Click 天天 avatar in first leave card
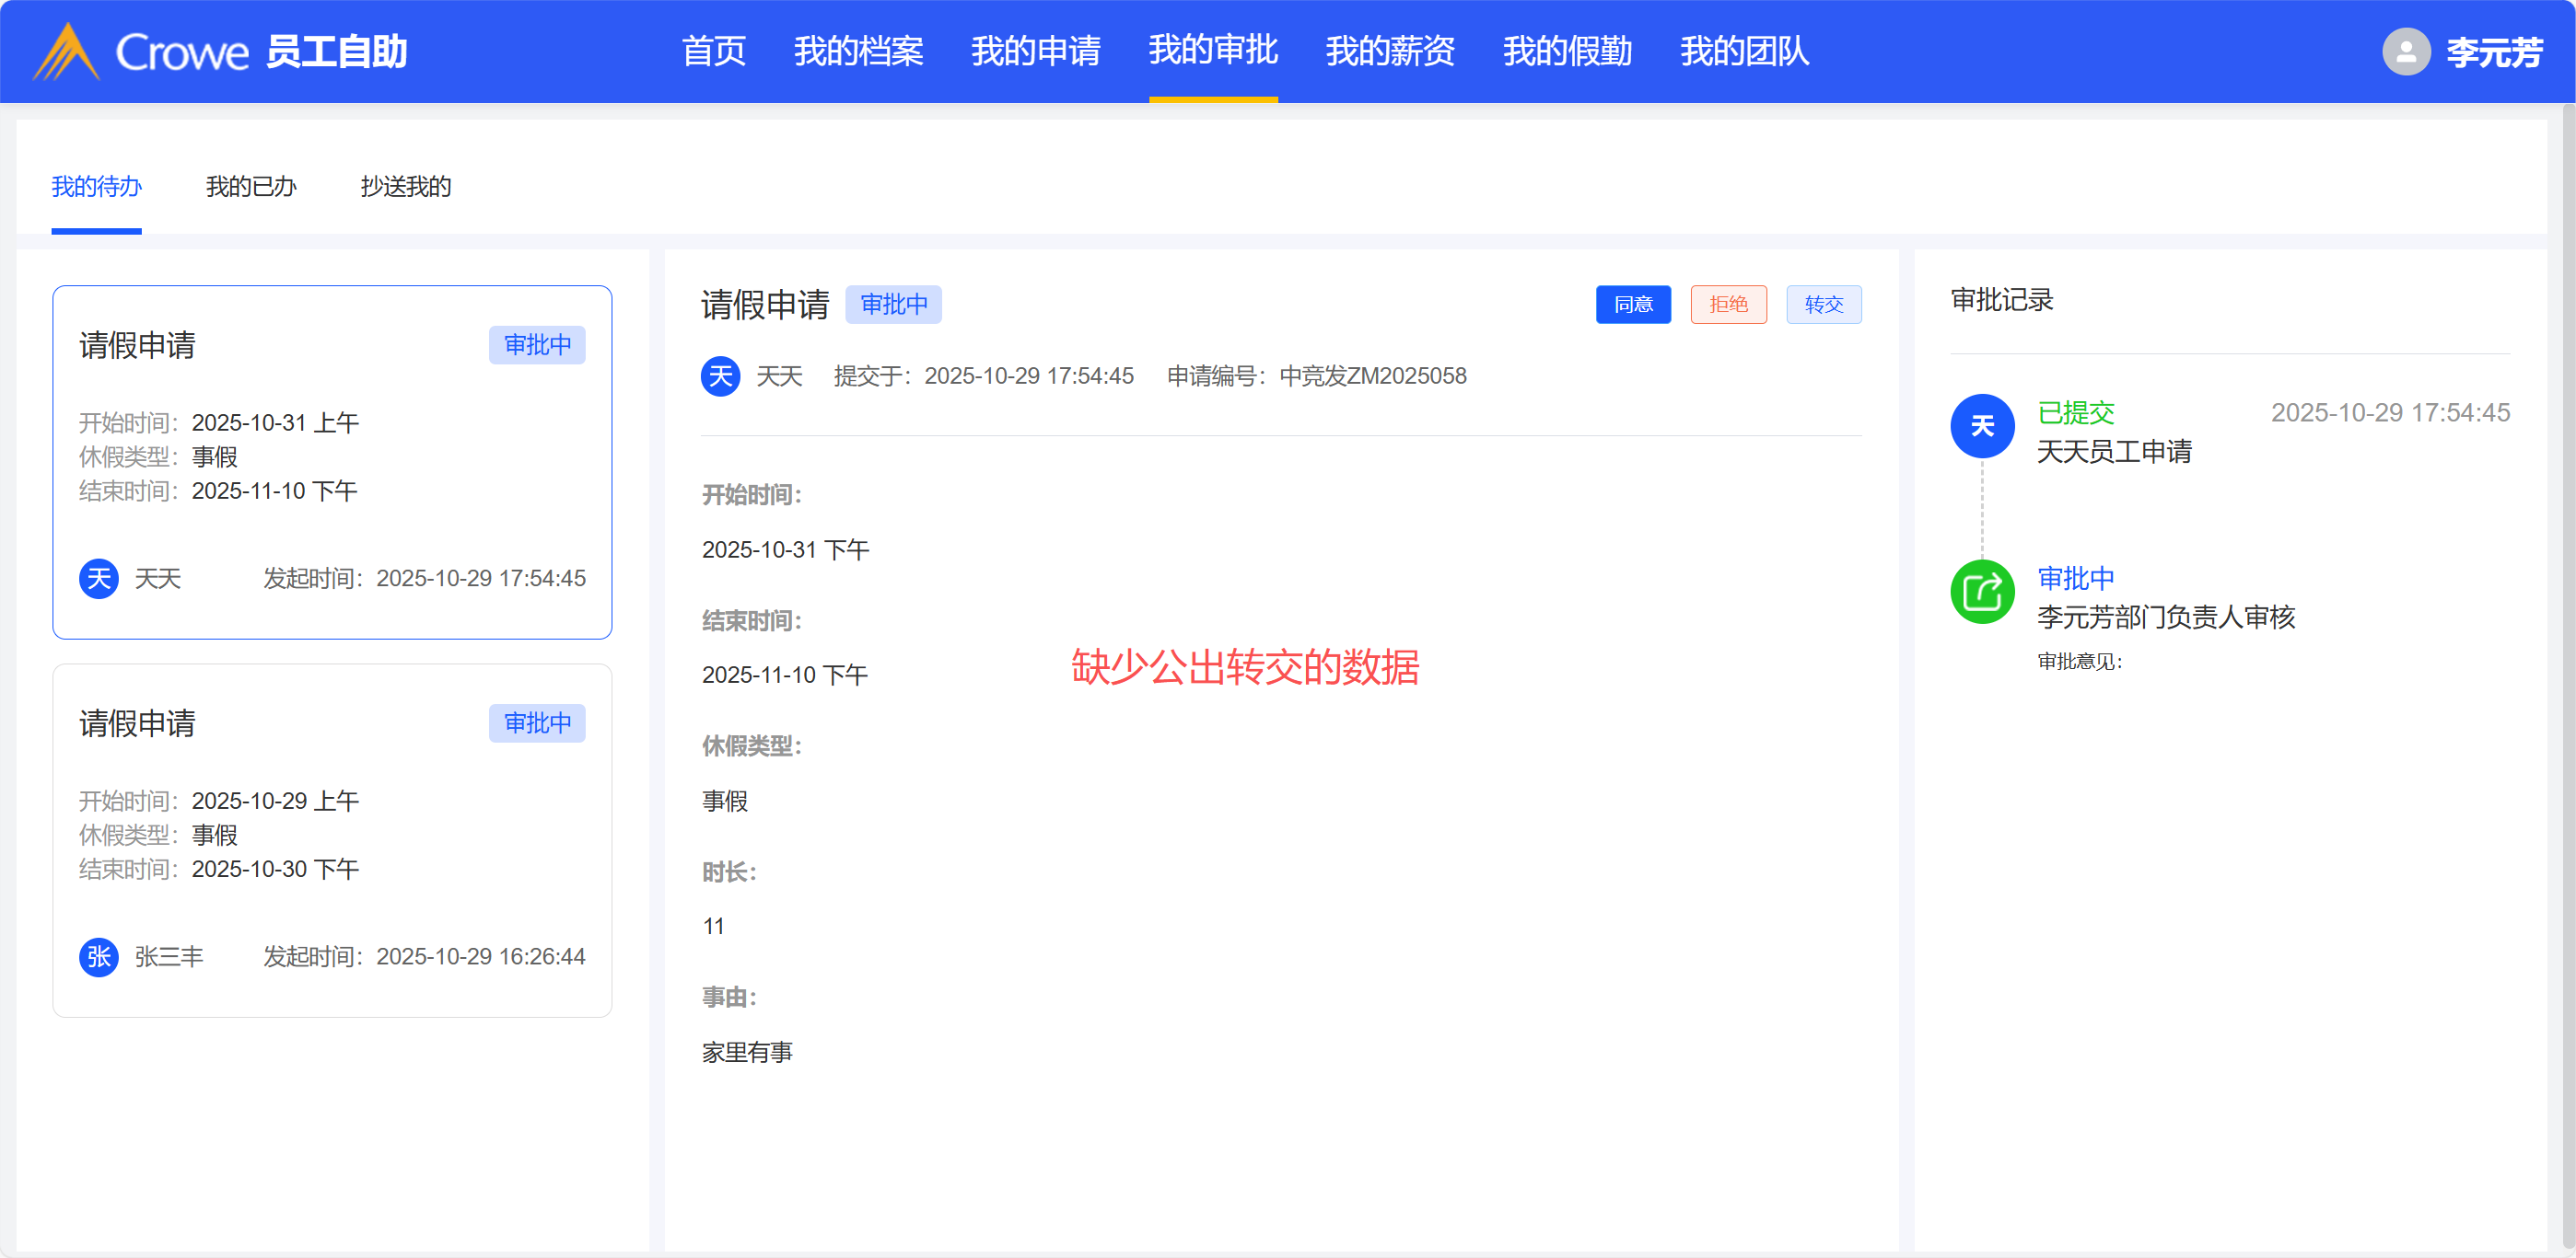 [x=99, y=579]
